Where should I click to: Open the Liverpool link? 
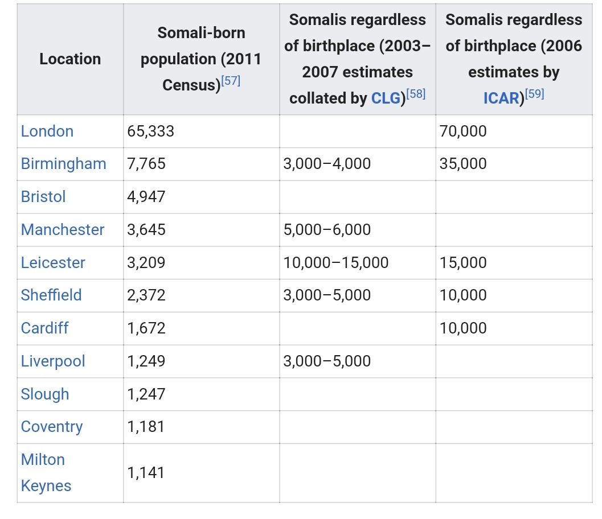click(53, 361)
